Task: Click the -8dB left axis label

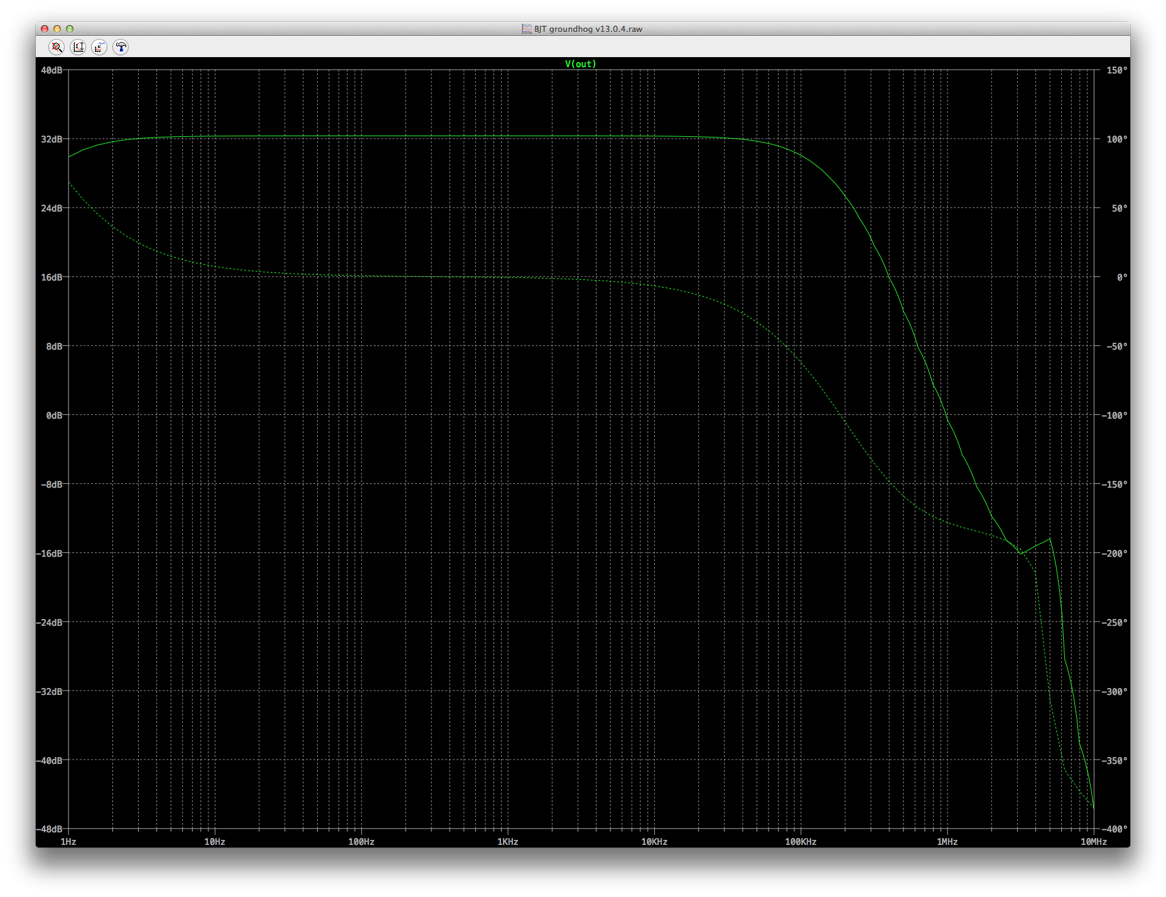Action: [x=51, y=485]
